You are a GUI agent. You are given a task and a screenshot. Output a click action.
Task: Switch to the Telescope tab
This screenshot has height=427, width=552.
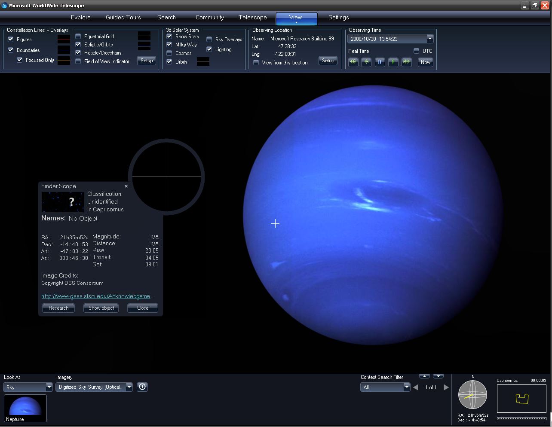tap(253, 17)
